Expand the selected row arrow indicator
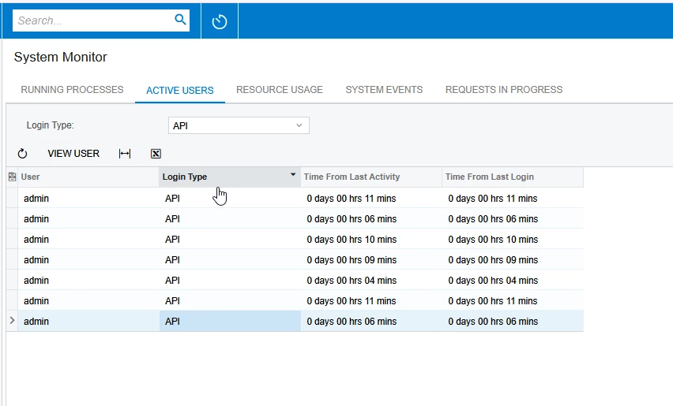This screenshot has width=673, height=406. point(12,320)
